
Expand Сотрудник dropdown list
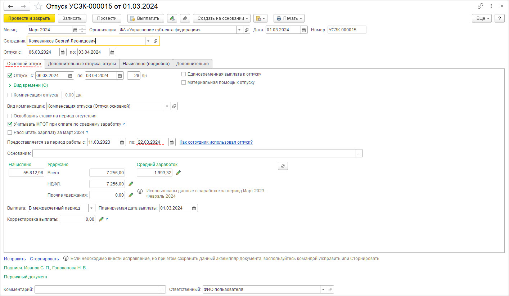click(x=148, y=41)
